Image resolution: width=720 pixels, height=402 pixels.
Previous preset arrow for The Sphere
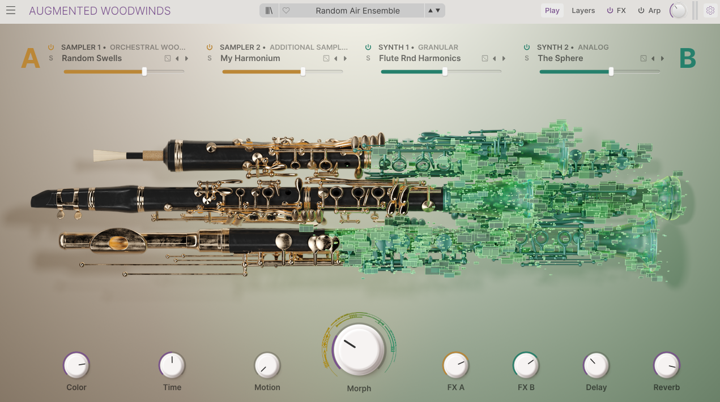pos(653,58)
